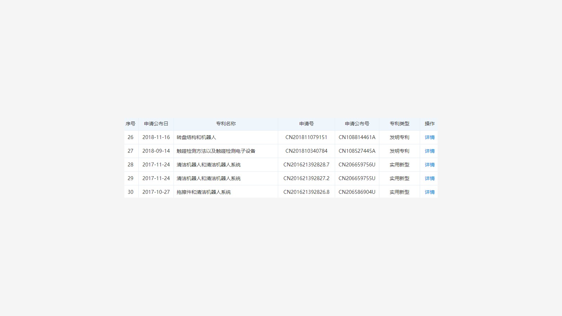Viewport: 562px width, 316px height.
Task: Click the 申请号 column header
Action: click(306, 124)
